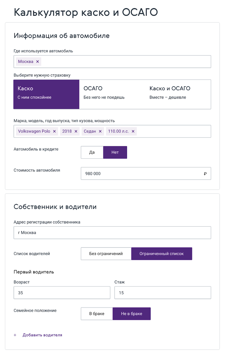The width and height of the screenshot is (225, 354).
Task: Remove the Volkswagen Polo tag
Action: click(x=54, y=131)
